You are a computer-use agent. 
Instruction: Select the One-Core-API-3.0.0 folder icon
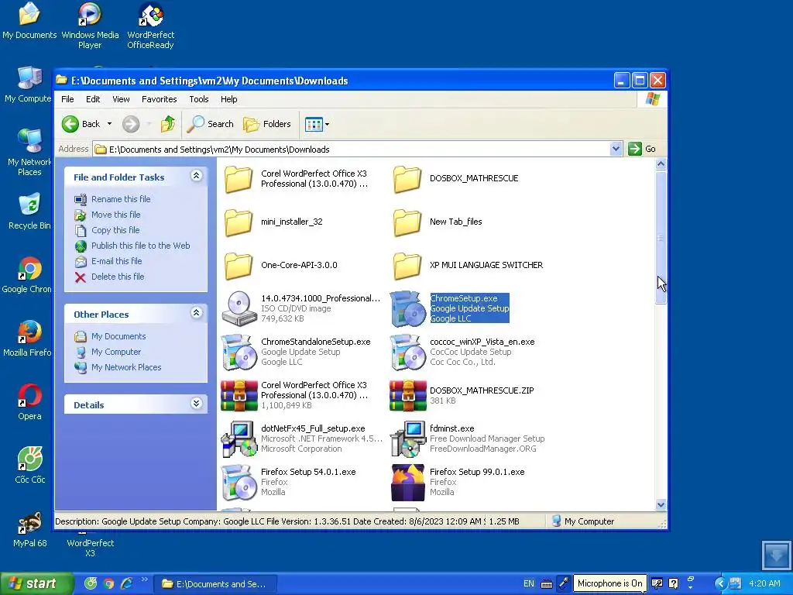(x=239, y=267)
